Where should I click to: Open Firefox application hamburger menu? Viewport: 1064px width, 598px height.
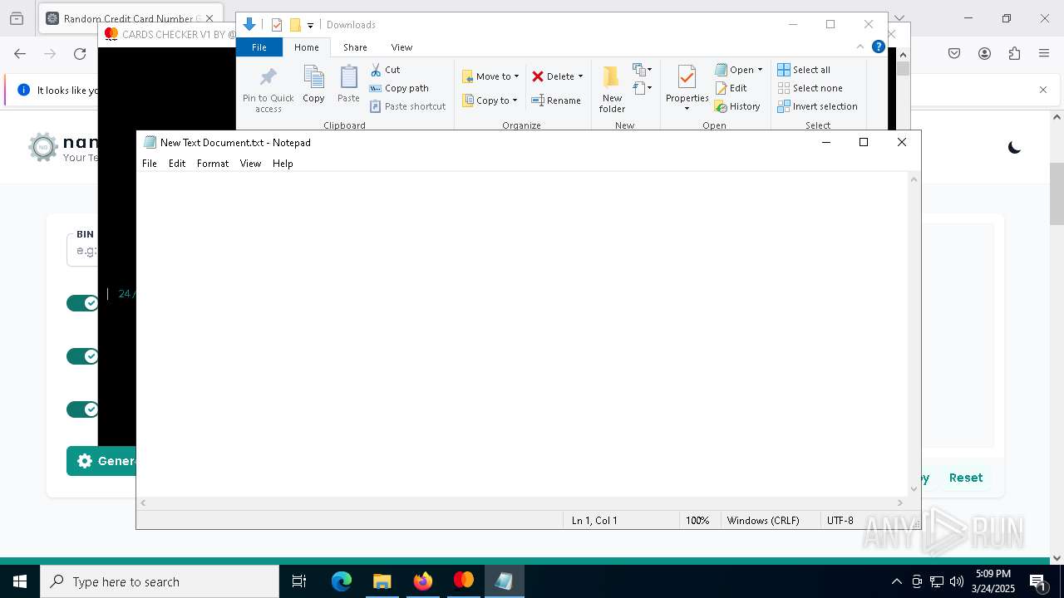click(1044, 54)
